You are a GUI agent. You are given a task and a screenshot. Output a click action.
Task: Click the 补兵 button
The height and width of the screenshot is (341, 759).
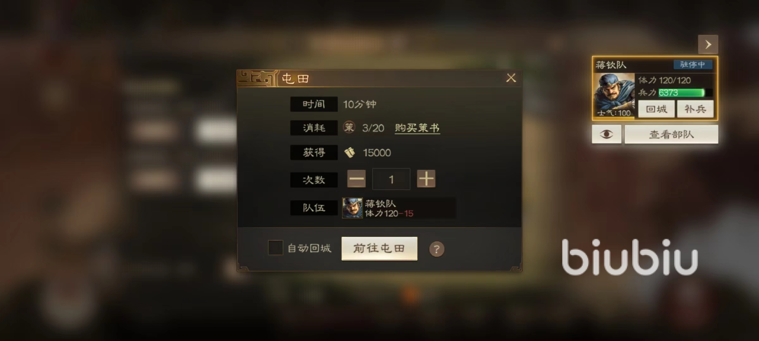pos(695,109)
